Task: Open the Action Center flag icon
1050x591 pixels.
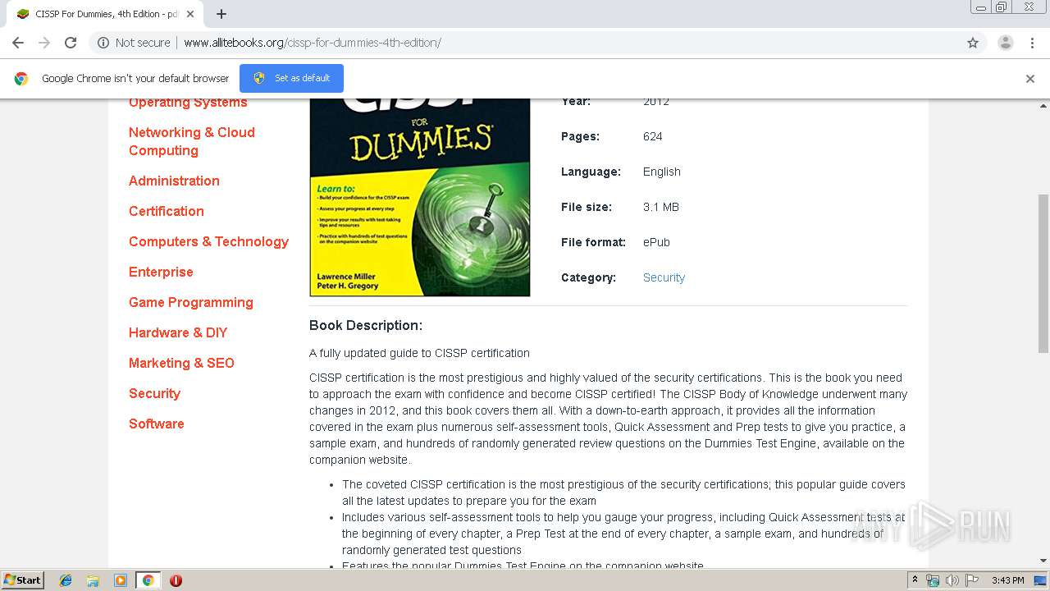Action: click(972, 580)
